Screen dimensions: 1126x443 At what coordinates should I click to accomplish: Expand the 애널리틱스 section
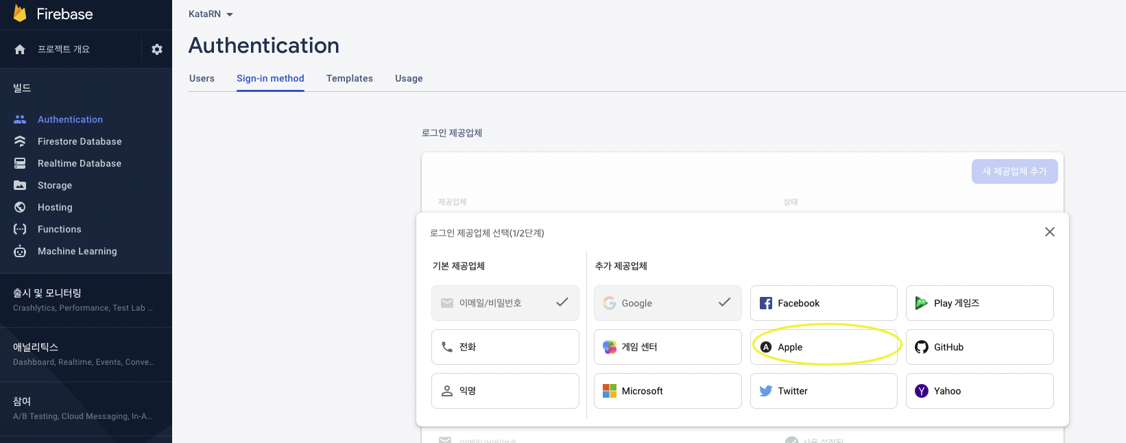pos(86,355)
